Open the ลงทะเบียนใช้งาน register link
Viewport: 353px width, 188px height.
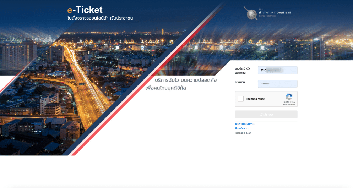pyautogui.click(x=244, y=124)
